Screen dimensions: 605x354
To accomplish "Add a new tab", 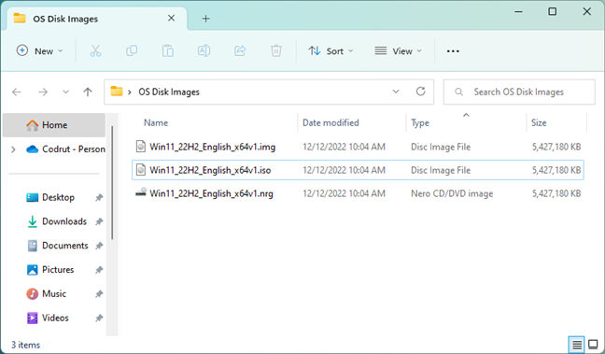I will tap(206, 19).
